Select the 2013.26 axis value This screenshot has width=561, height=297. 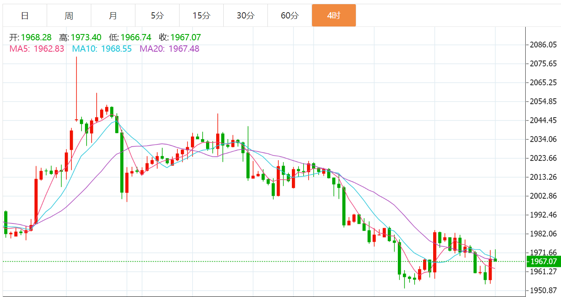pyautogui.click(x=543, y=177)
